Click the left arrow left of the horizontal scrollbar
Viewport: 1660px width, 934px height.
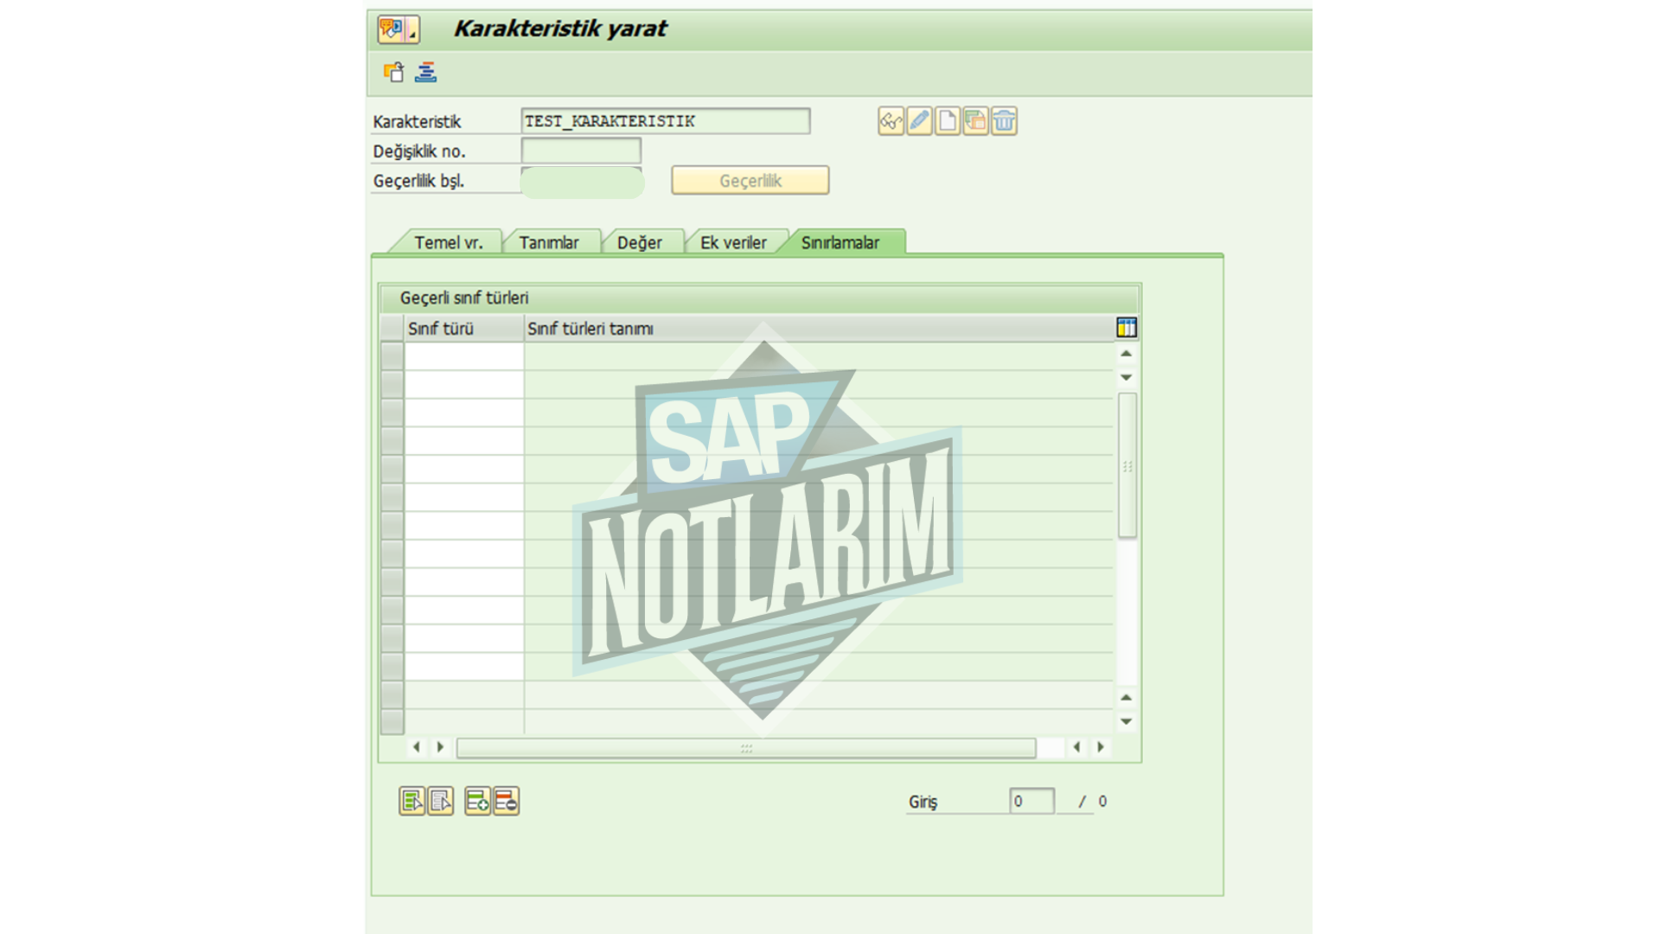[417, 747]
